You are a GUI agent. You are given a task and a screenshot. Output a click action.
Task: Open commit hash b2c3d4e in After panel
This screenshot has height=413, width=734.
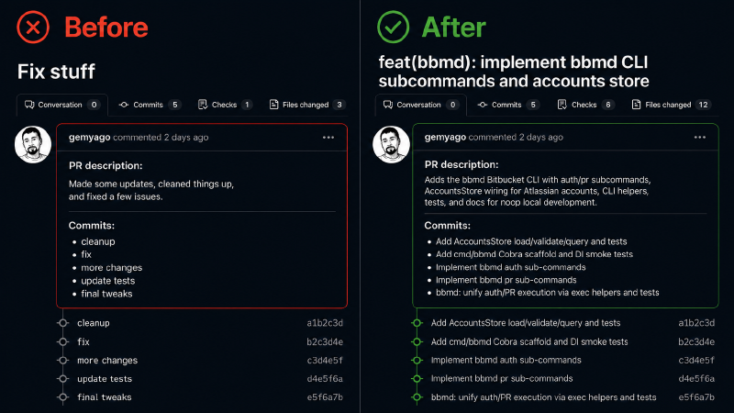(x=696, y=341)
